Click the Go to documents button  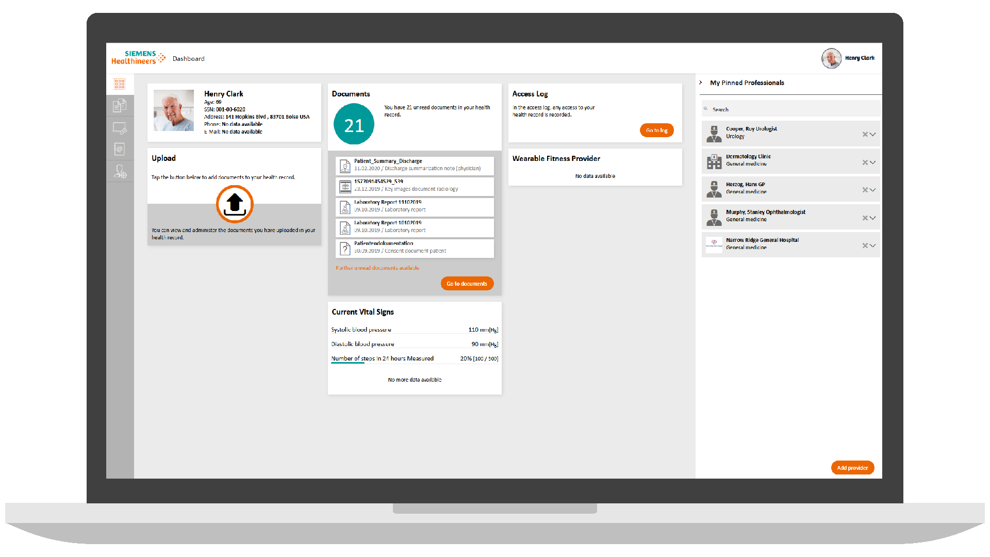click(x=467, y=284)
